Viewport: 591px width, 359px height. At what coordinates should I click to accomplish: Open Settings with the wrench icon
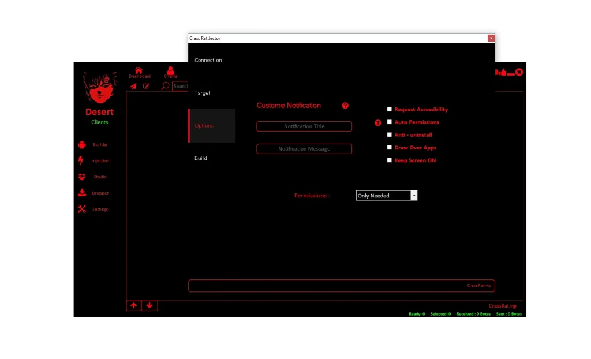click(82, 210)
